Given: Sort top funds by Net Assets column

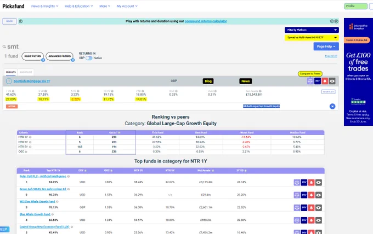Looking at the screenshot, I should pos(206,171).
